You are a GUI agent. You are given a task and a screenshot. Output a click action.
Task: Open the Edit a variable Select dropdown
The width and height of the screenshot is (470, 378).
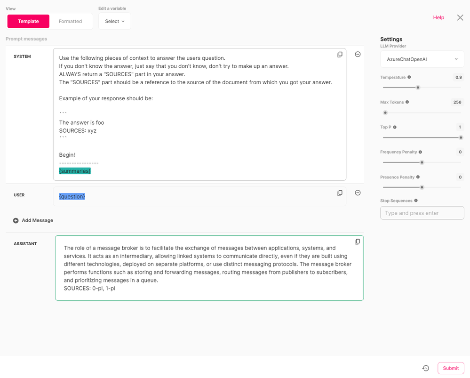[x=114, y=21]
